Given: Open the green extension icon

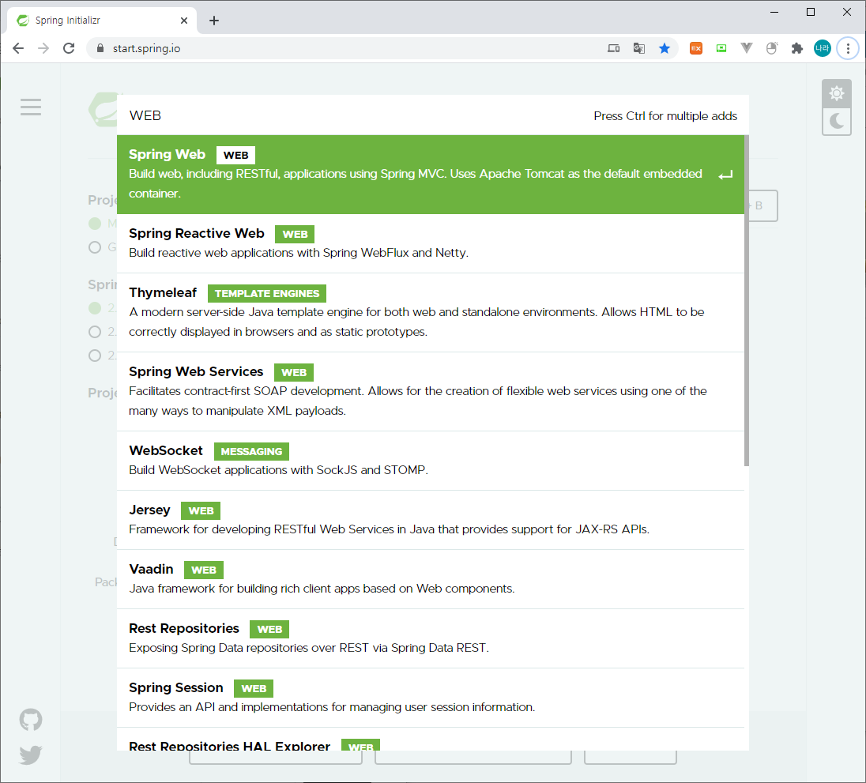Looking at the screenshot, I should (721, 49).
